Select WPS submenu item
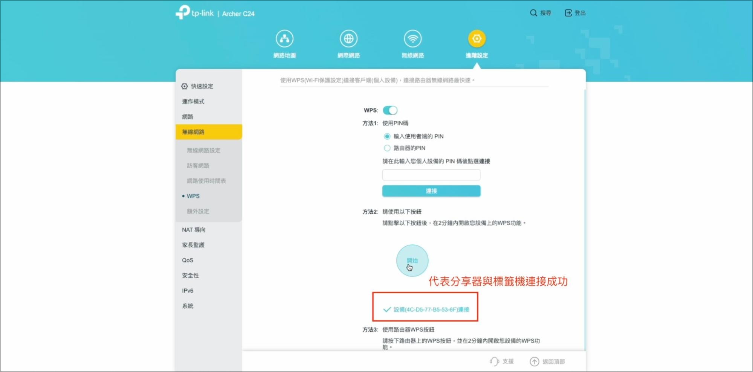This screenshot has height=372, width=753. click(193, 196)
